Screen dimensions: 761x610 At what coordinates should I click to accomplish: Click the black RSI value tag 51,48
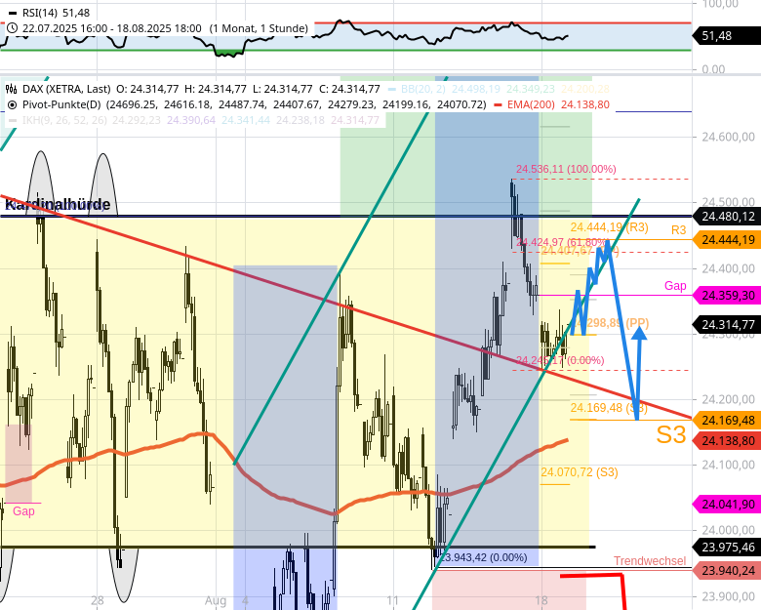click(x=726, y=36)
